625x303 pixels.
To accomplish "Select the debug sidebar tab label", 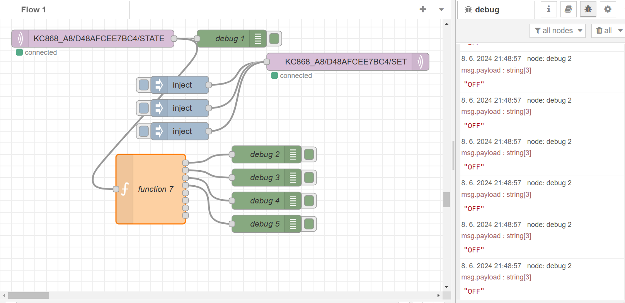I will click(x=487, y=10).
